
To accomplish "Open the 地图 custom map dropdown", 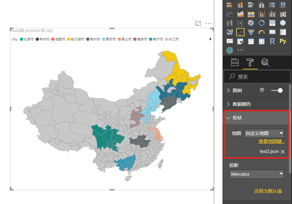I will tap(264, 133).
